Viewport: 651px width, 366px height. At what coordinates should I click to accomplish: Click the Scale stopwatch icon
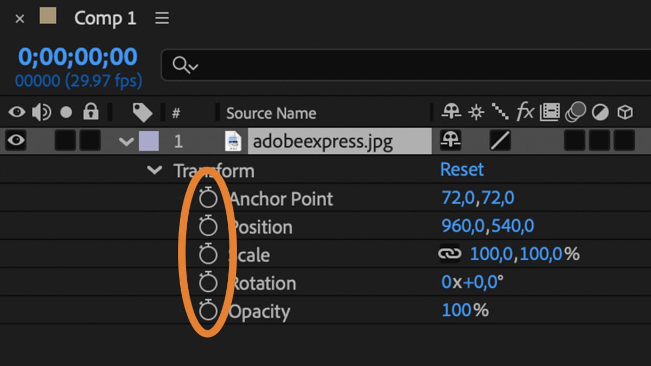point(208,254)
